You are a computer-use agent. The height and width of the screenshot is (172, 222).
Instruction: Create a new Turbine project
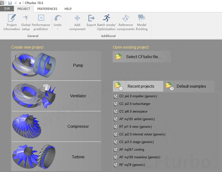click(x=56, y=157)
